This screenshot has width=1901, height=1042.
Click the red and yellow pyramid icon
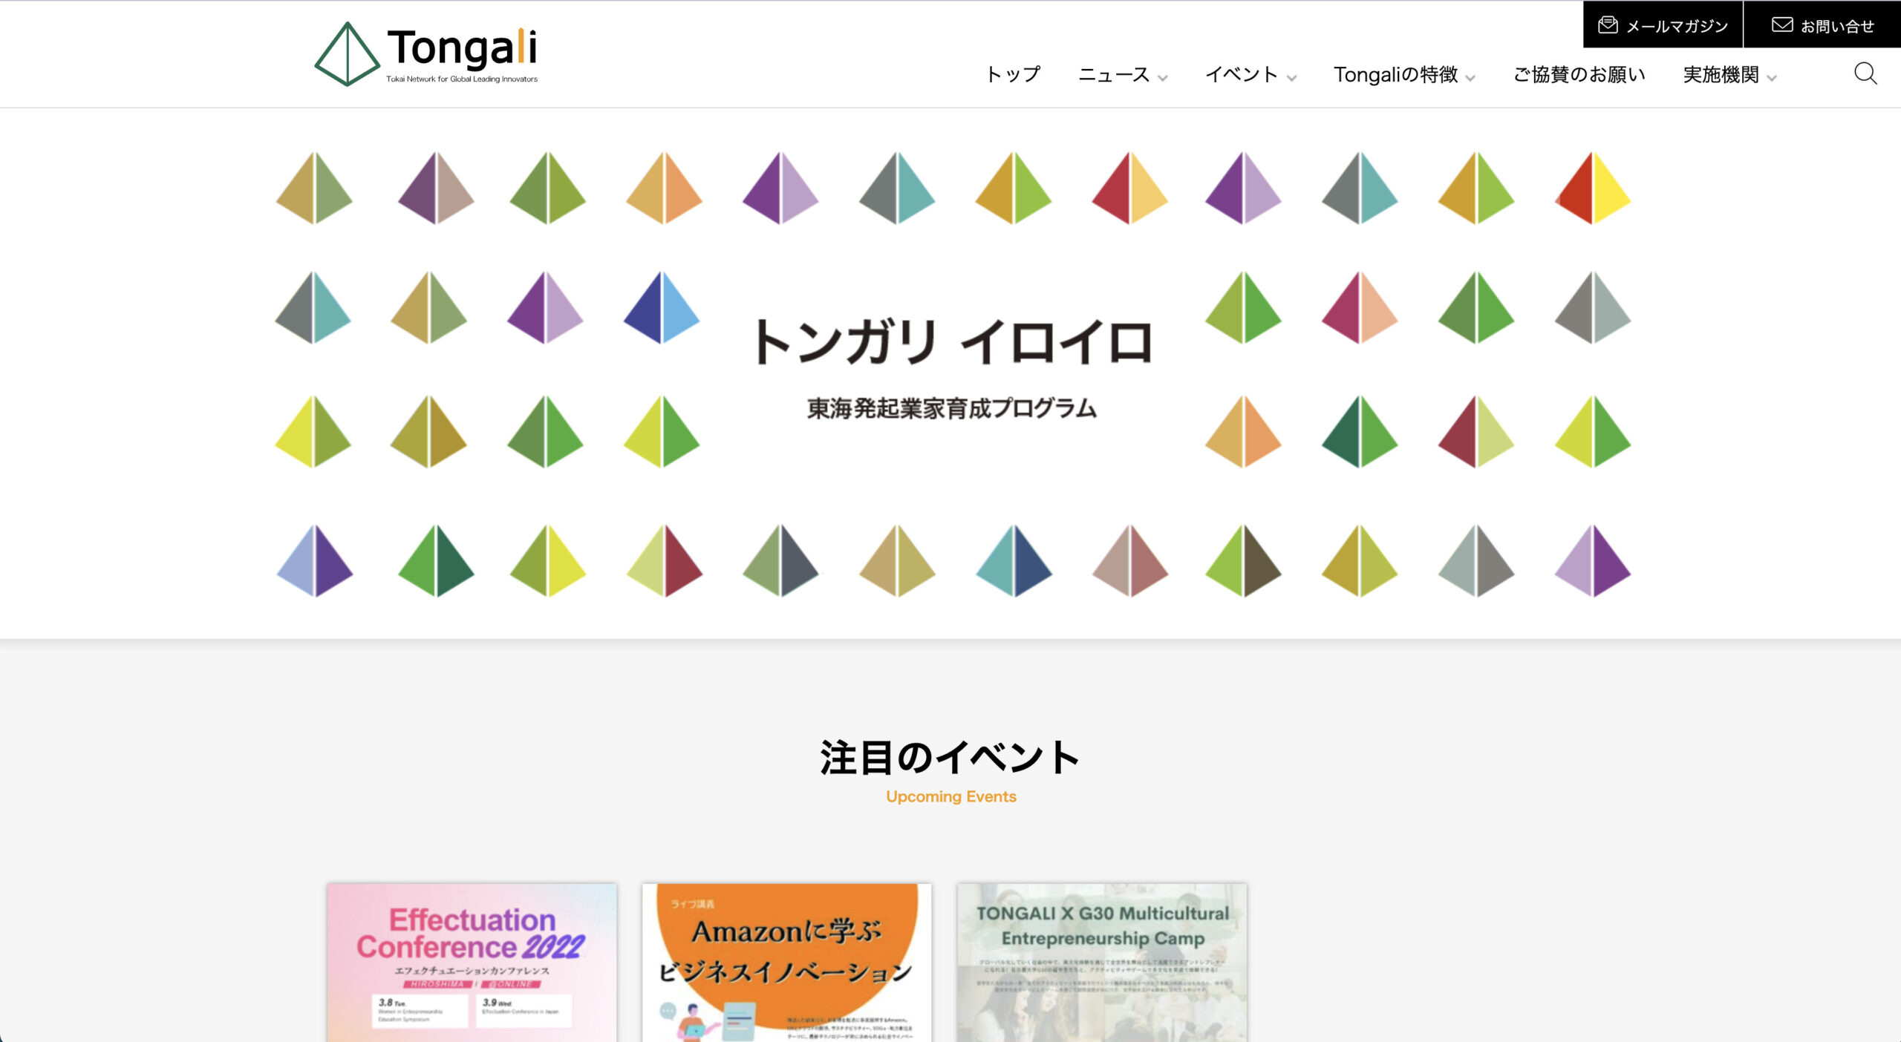[1592, 188]
